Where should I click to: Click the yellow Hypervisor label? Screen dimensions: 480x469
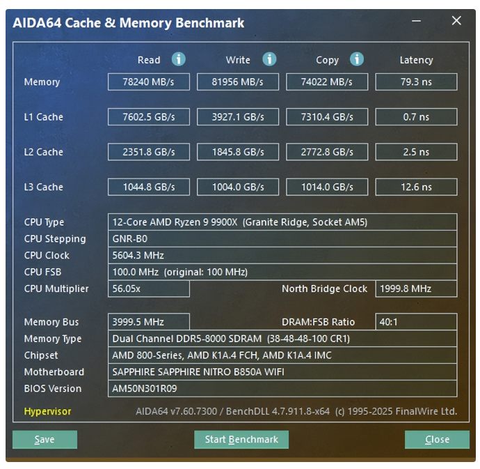coord(47,411)
